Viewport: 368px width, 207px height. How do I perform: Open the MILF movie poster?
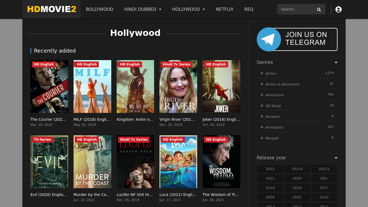[x=92, y=87]
